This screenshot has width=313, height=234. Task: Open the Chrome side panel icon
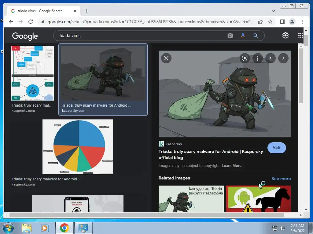click(x=282, y=22)
